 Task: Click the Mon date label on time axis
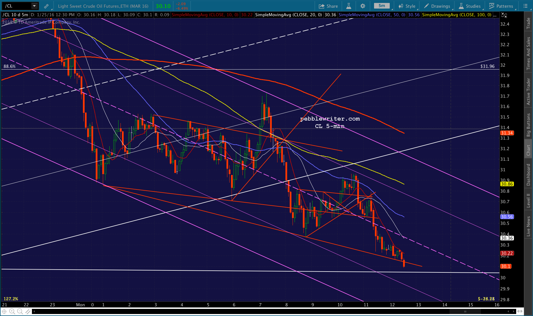[80, 305]
